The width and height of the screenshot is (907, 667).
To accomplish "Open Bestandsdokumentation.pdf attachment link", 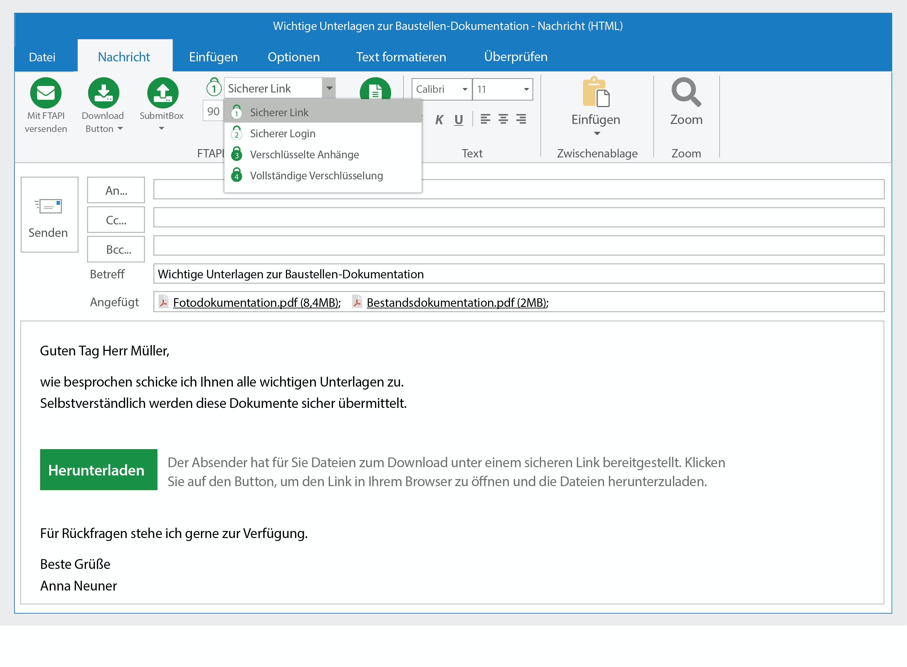I will click(457, 302).
